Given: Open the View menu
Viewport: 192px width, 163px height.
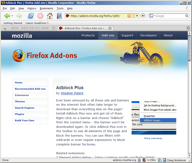Looking at the screenshot, I should [21, 8].
